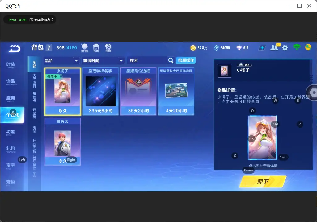Screen dimensions: 317x222
Task: Click the 35天2小时 remaining time label
Action: click(x=138, y=111)
